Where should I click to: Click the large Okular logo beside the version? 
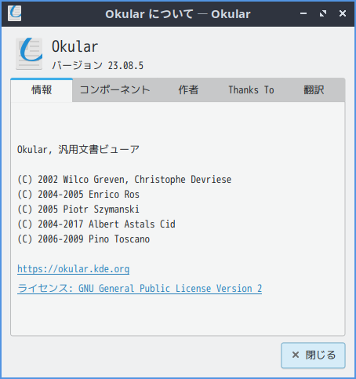click(x=29, y=53)
